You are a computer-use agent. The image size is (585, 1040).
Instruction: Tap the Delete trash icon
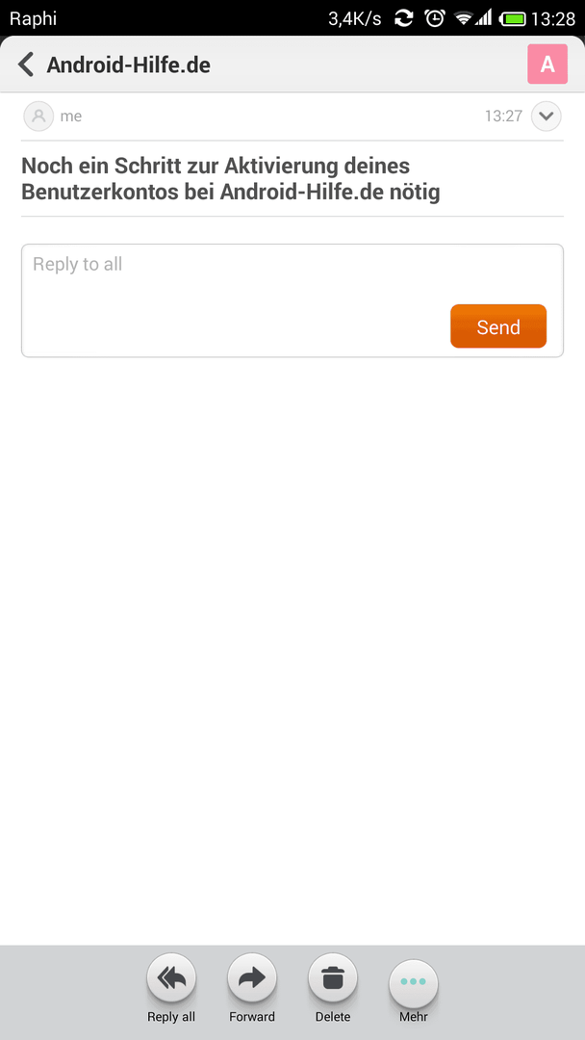pyautogui.click(x=333, y=979)
